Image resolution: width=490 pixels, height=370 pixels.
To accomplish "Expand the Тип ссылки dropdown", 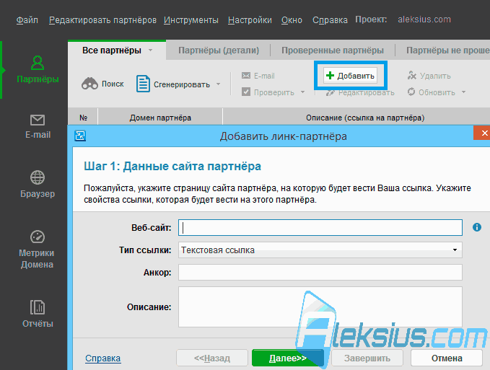I will pyautogui.click(x=455, y=250).
